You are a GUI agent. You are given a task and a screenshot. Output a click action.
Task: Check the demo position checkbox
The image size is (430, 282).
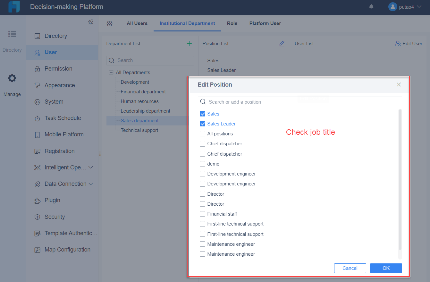[202, 164]
